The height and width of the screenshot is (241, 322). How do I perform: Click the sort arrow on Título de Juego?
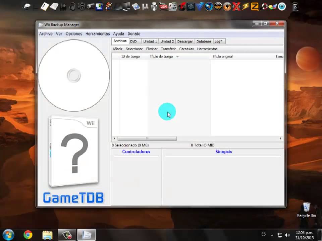pyautogui.click(x=177, y=57)
